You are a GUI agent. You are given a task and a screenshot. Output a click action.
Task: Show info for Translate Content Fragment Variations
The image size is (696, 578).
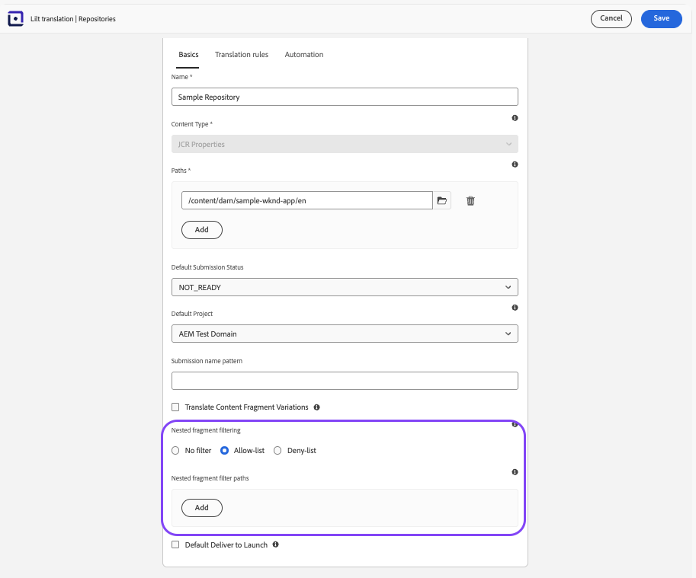tap(317, 407)
